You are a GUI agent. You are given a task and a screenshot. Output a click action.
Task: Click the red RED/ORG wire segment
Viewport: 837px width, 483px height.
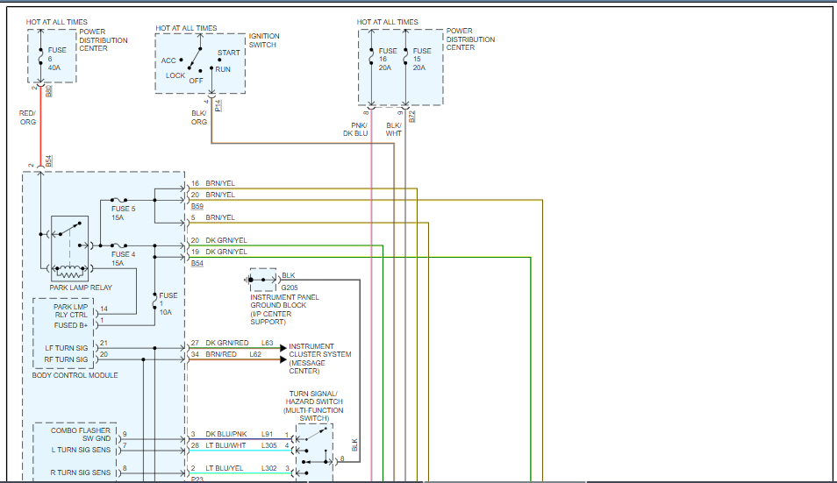pyautogui.click(x=40, y=131)
